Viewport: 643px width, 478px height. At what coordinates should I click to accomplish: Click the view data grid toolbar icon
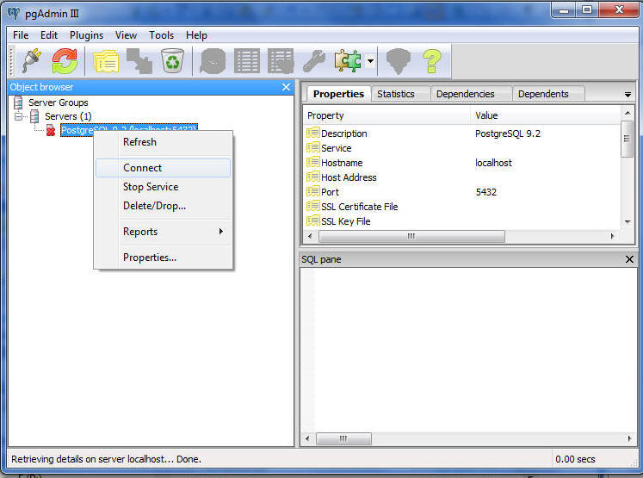pos(247,60)
